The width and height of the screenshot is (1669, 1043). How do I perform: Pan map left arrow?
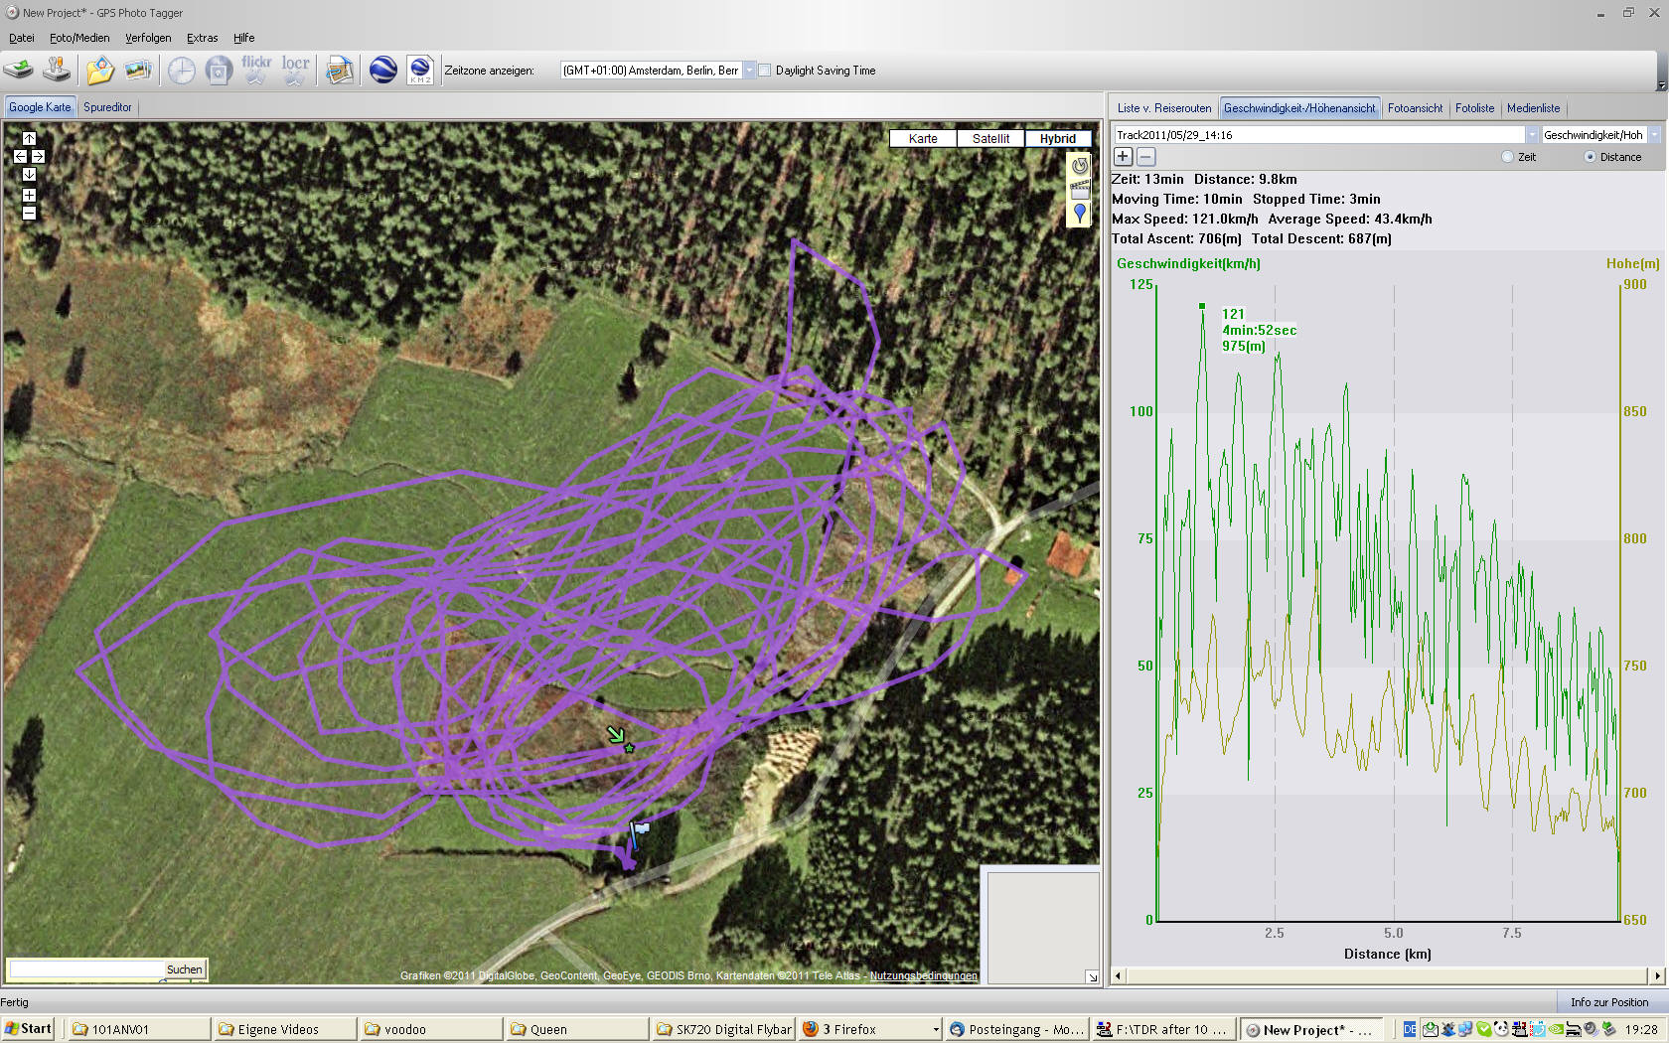click(x=20, y=156)
